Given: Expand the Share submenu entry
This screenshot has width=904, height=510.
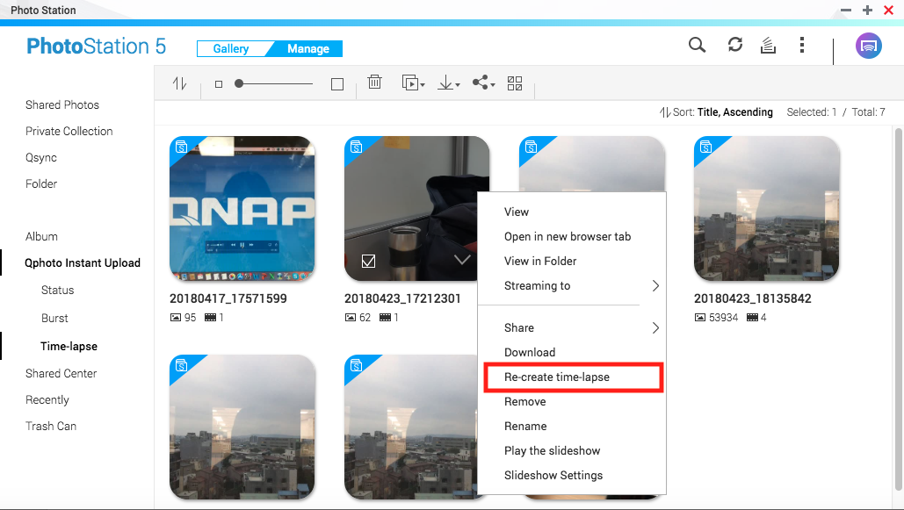Looking at the screenshot, I should (572, 328).
